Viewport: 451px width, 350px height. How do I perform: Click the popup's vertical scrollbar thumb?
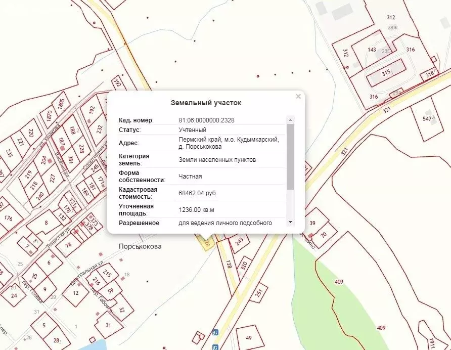pos(290,157)
